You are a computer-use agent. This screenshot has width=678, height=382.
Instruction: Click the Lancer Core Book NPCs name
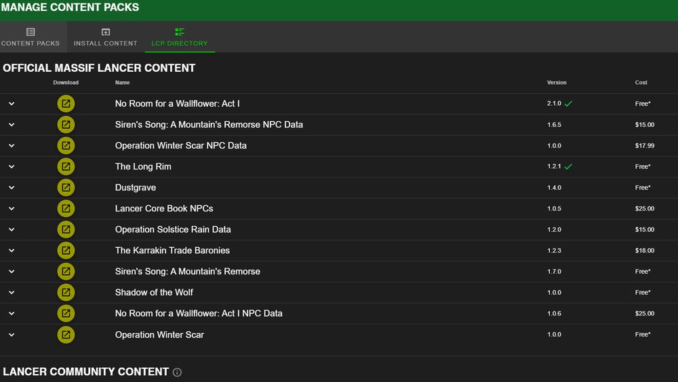164,209
